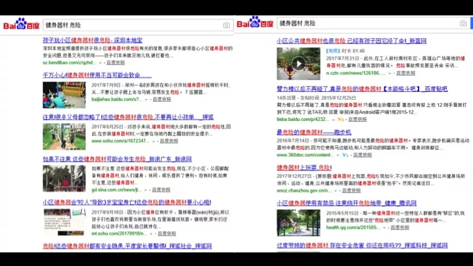Screen dimensions: 473x266
Task: Open result 健身器材上玩耍 危险!
Action: pos(304,167)
